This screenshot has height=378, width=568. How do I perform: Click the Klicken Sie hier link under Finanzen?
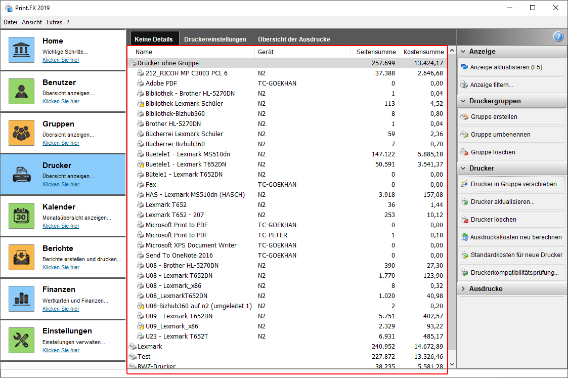(x=61, y=309)
